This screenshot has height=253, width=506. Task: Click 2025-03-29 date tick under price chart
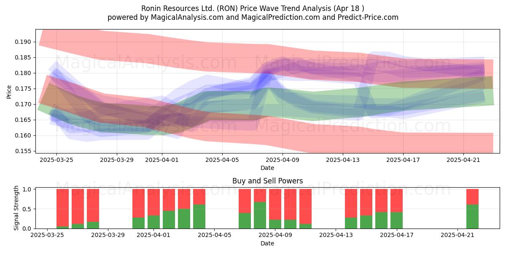click(x=117, y=160)
